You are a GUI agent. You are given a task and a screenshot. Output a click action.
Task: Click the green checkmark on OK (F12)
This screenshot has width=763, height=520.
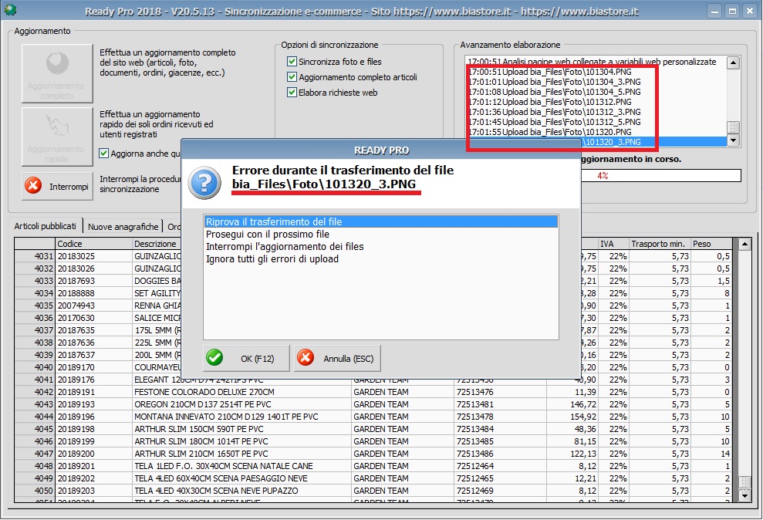tap(214, 358)
